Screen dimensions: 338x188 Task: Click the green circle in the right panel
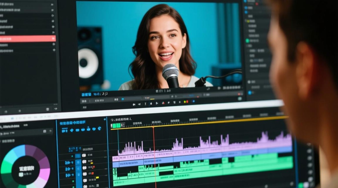pos(247,41)
